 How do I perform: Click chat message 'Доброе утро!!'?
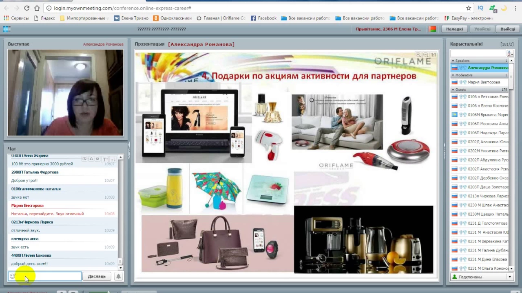[24, 181]
